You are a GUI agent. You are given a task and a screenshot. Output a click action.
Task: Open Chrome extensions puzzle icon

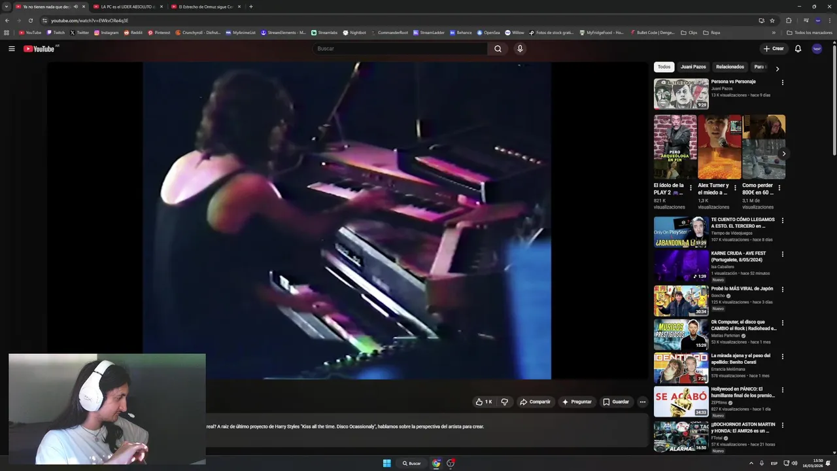tap(789, 20)
